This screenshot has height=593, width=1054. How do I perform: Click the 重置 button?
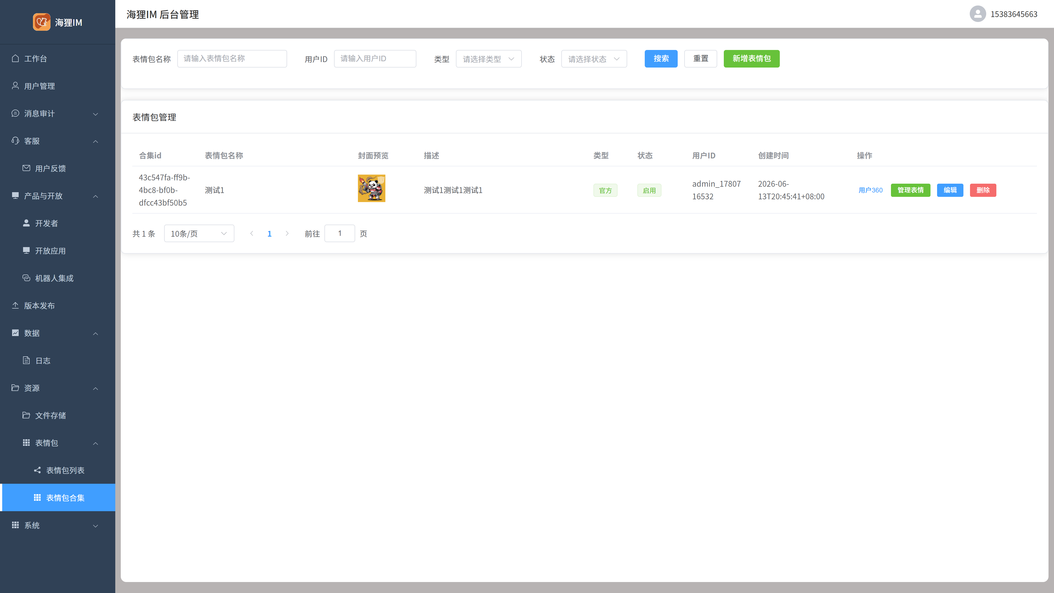(x=700, y=58)
